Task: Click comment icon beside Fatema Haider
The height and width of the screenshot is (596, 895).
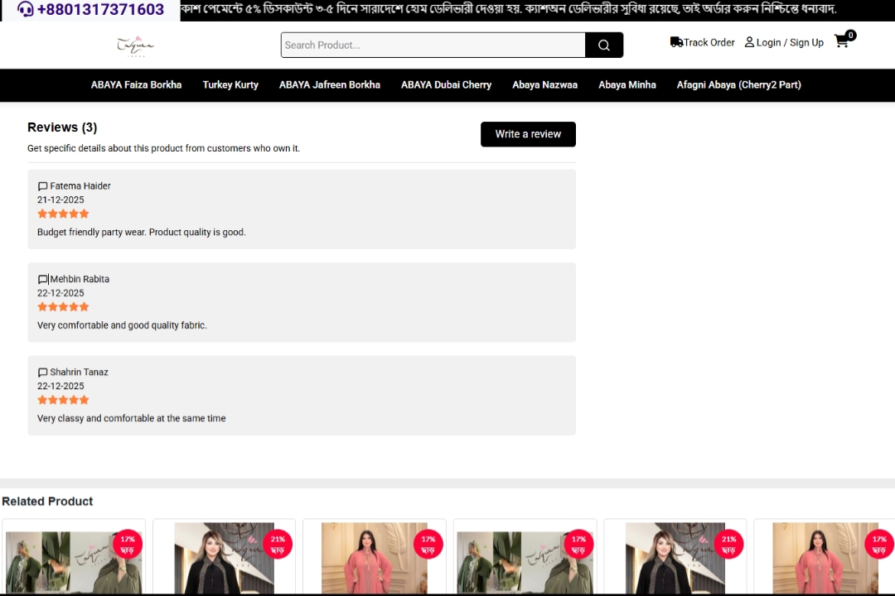Action: coord(42,186)
